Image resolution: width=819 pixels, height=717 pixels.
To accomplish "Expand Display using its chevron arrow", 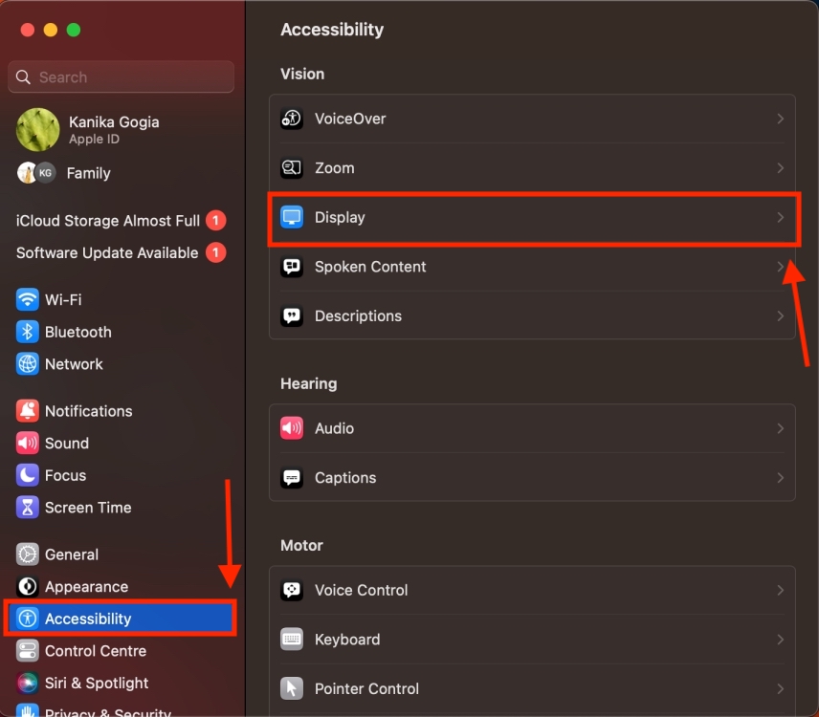I will (780, 217).
